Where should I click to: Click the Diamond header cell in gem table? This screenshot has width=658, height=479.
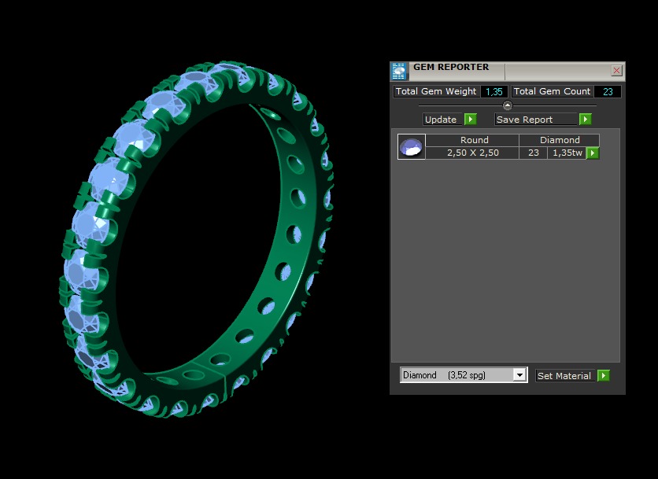560,140
